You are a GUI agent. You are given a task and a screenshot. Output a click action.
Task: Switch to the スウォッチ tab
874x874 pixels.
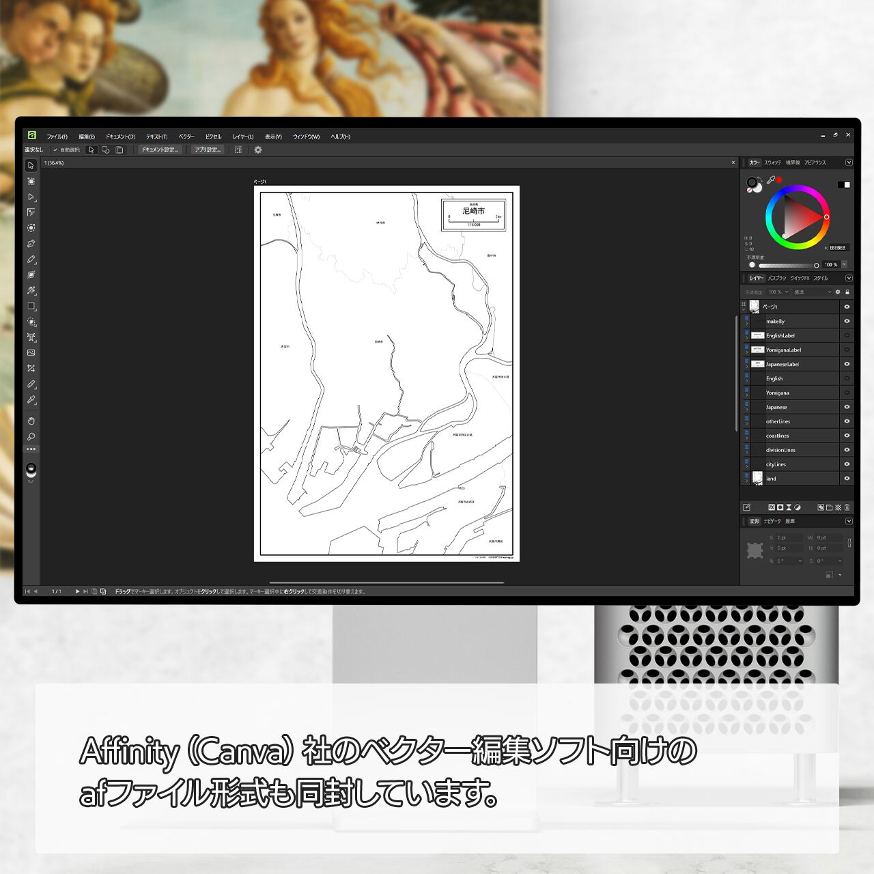772,163
